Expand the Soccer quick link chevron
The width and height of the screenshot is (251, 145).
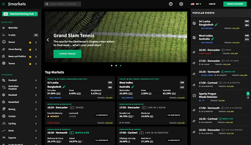pos(36,42)
